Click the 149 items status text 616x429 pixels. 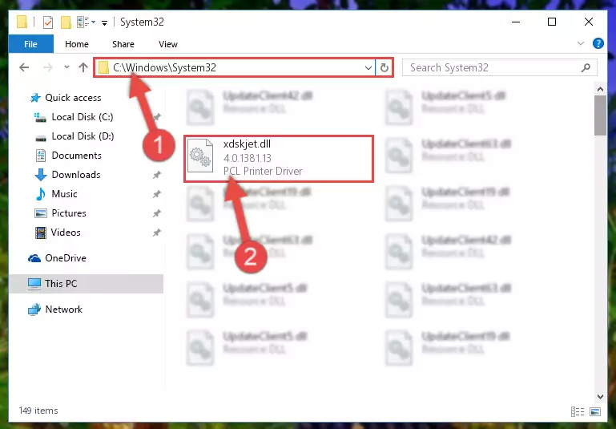pos(38,411)
